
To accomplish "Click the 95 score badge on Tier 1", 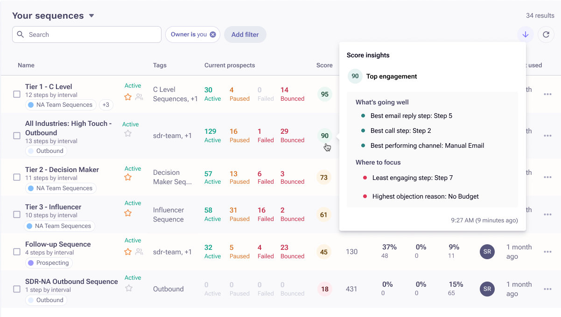I will [x=324, y=94].
